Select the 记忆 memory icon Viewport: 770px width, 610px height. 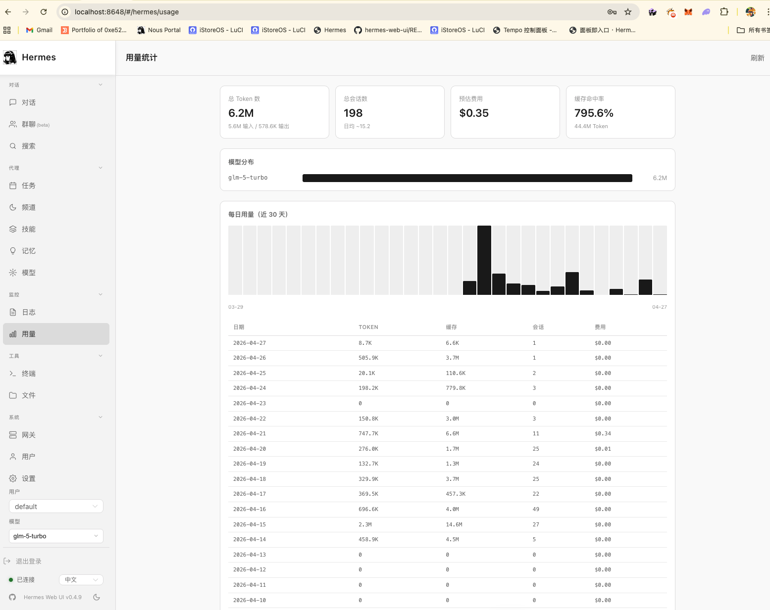pos(13,251)
